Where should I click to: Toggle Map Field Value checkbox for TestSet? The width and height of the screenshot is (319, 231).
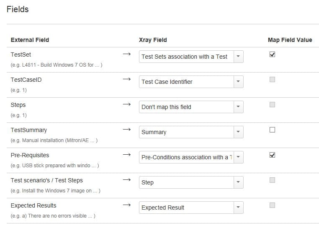pos(272,55)
